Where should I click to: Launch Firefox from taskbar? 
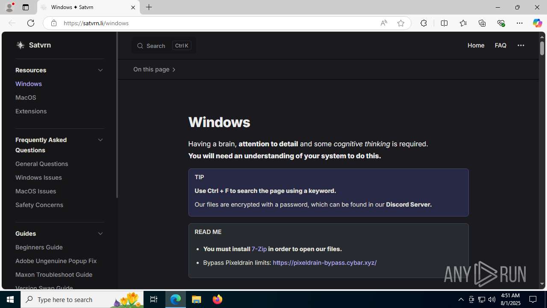pos(217,299)
